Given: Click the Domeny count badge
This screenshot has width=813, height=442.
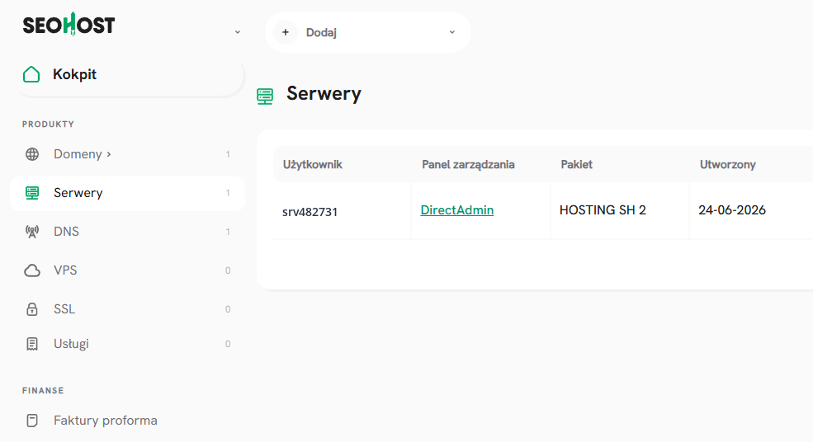Looking at the screenshot, I should coord(228,154).
